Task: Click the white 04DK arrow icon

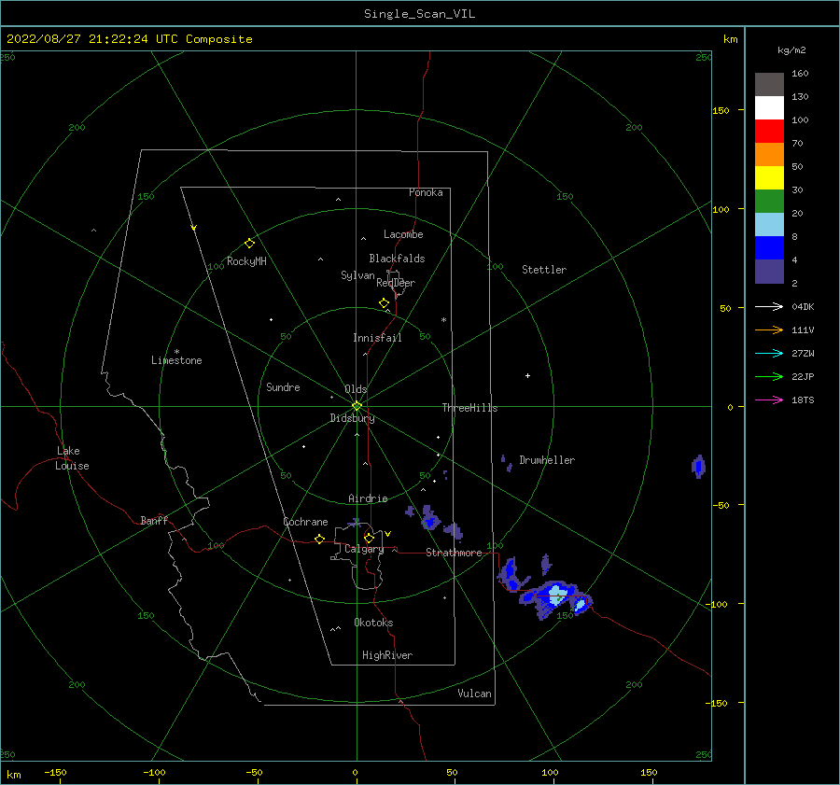Action: coord(769,306)
